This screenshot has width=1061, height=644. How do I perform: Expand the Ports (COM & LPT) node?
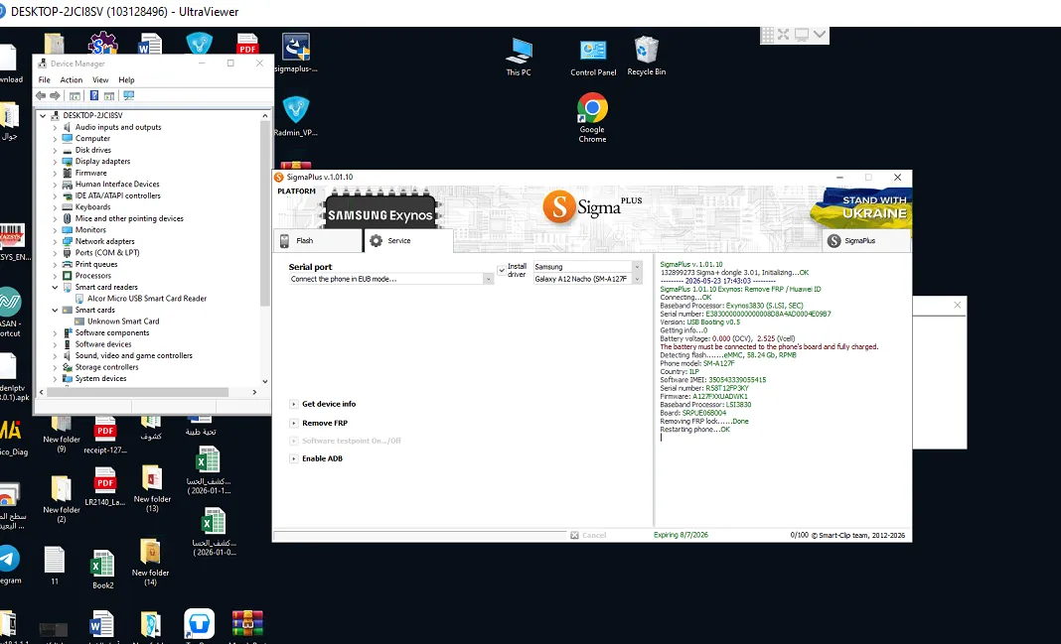click(x=55, y=253)
